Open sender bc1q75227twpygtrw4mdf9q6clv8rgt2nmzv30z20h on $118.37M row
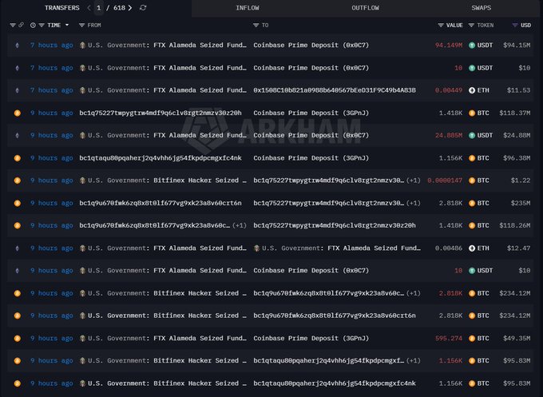 coord(161,113)
